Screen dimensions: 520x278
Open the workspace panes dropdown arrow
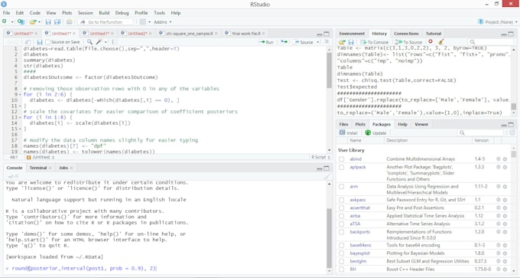149,22
